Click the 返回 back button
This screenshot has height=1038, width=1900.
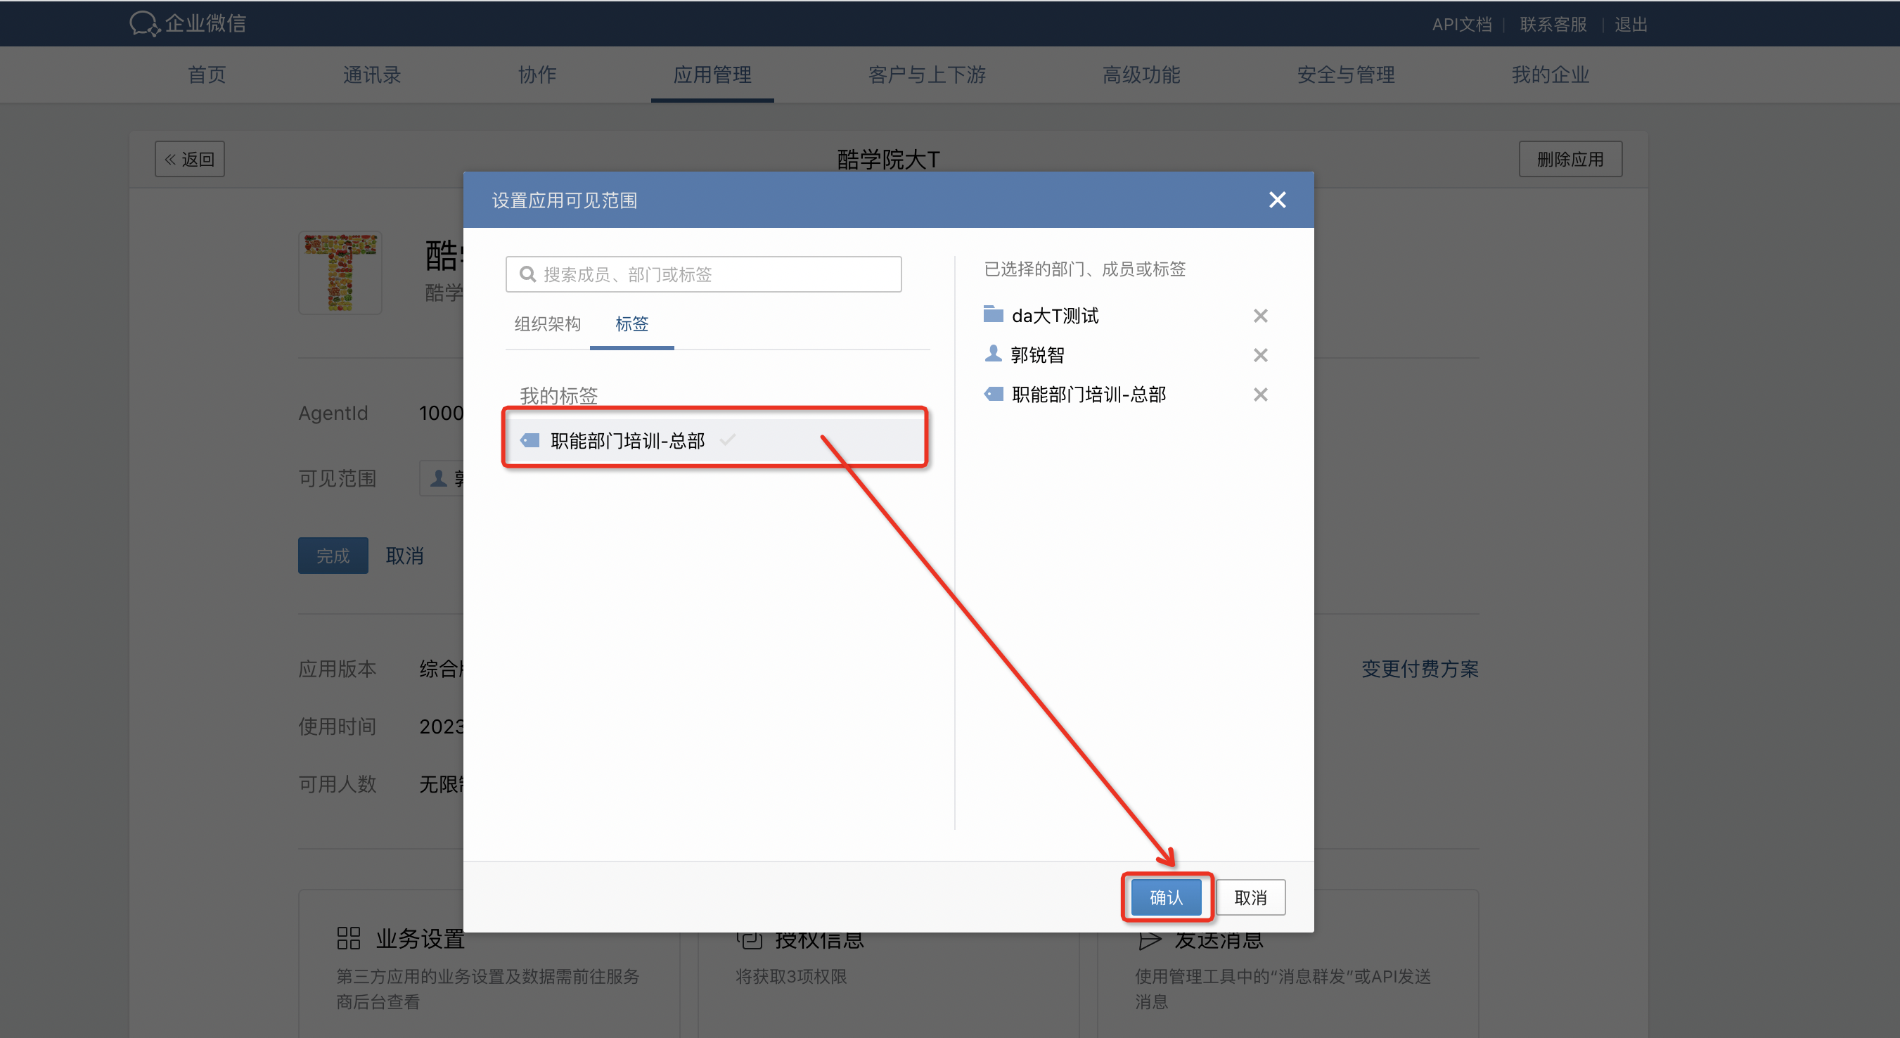190,160
